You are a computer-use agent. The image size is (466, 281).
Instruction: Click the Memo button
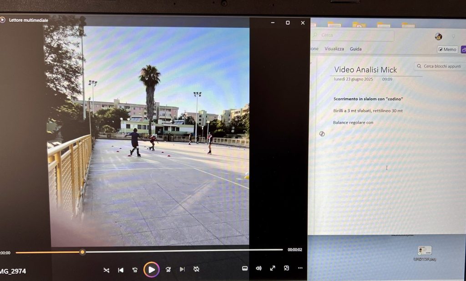(x=447, y=50)
